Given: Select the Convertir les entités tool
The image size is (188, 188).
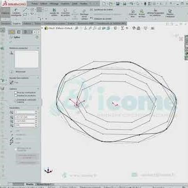Looking at the screenshot, I should (x=65, y=13).
